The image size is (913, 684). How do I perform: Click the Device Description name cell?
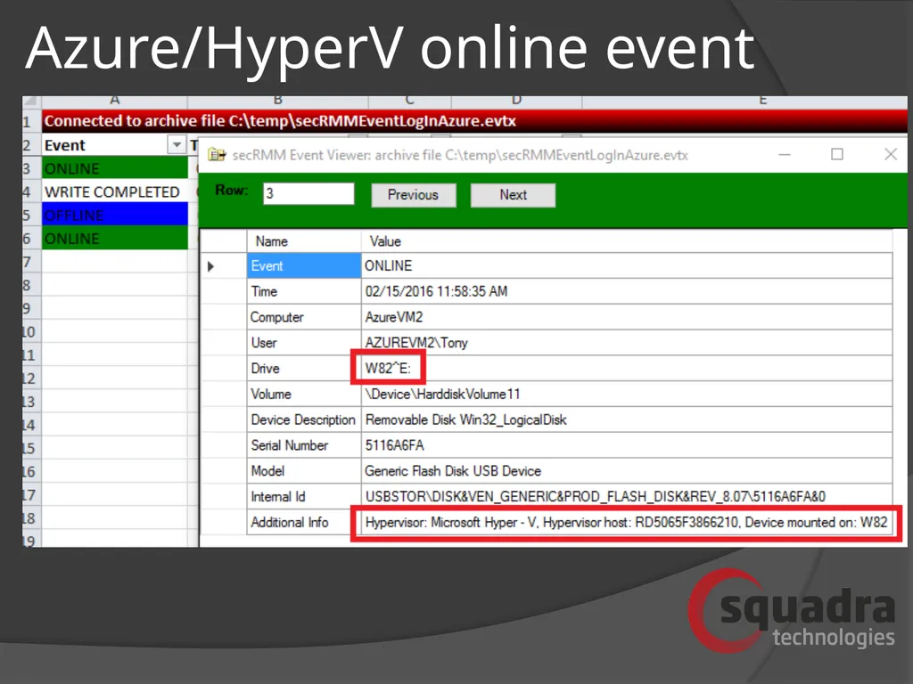(304, 419)
